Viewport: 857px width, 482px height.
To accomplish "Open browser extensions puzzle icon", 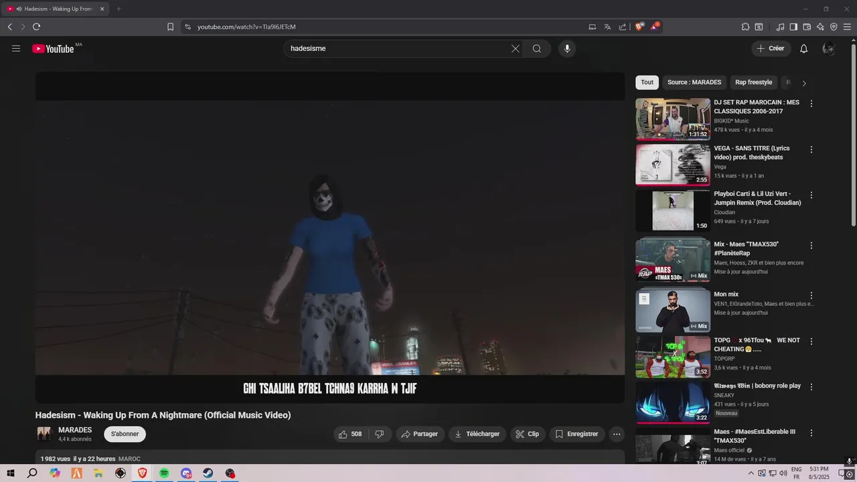I will [x=745, y=27].
